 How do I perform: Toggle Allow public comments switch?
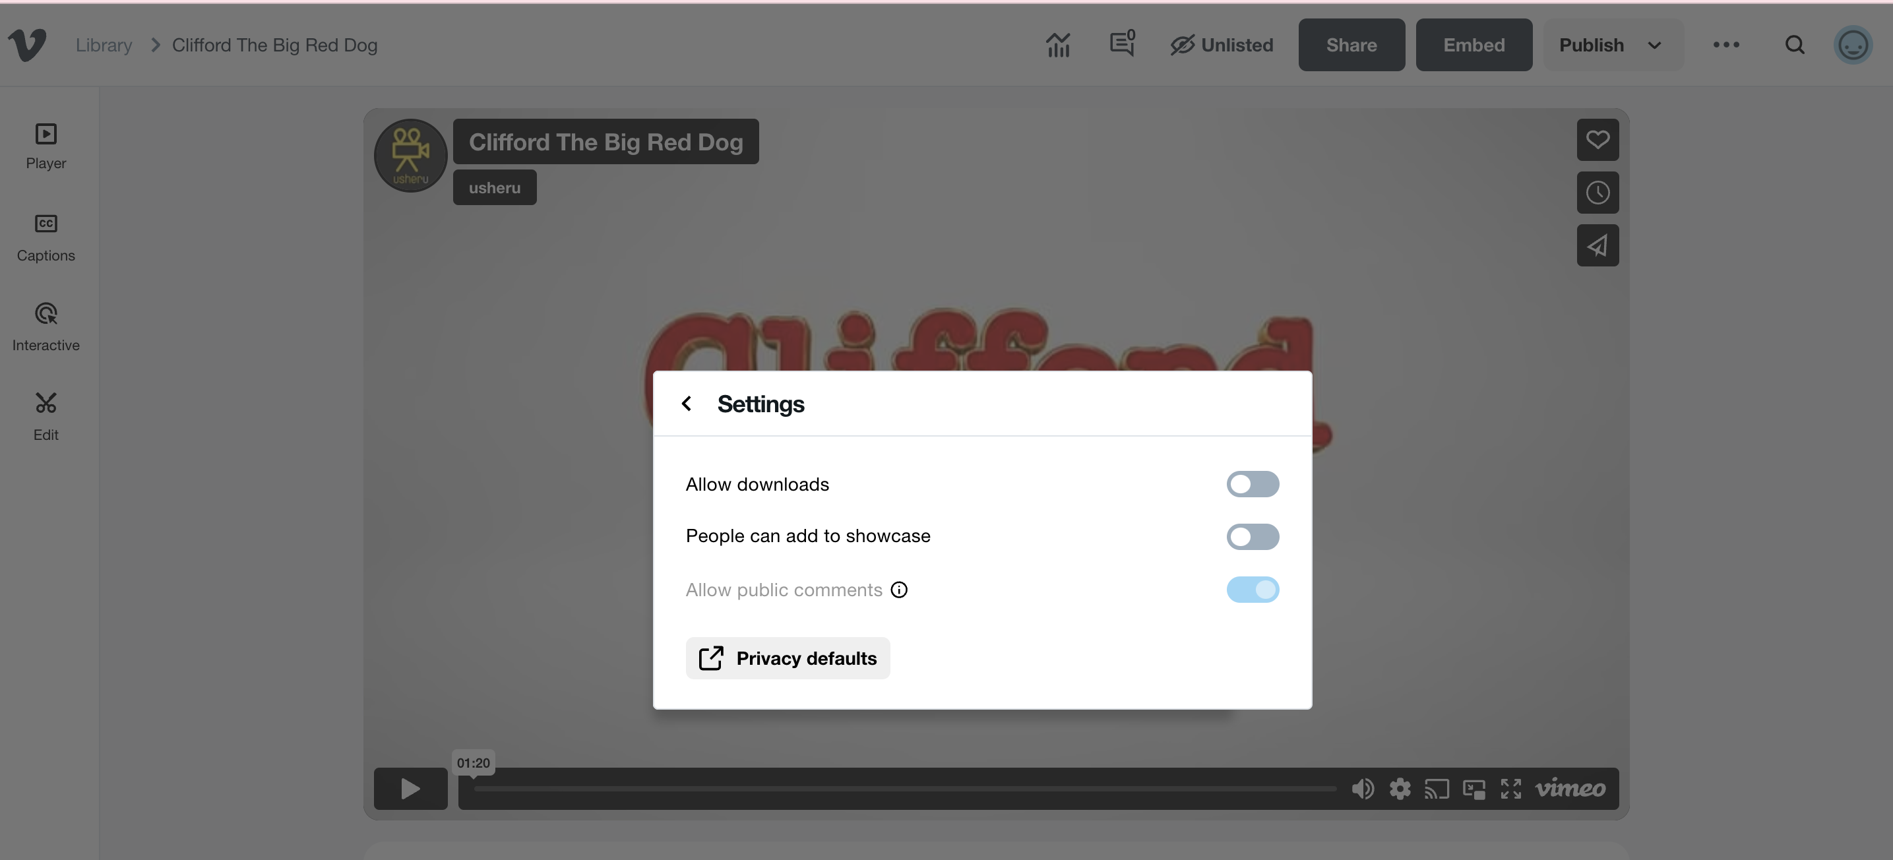coord(1252,590)
